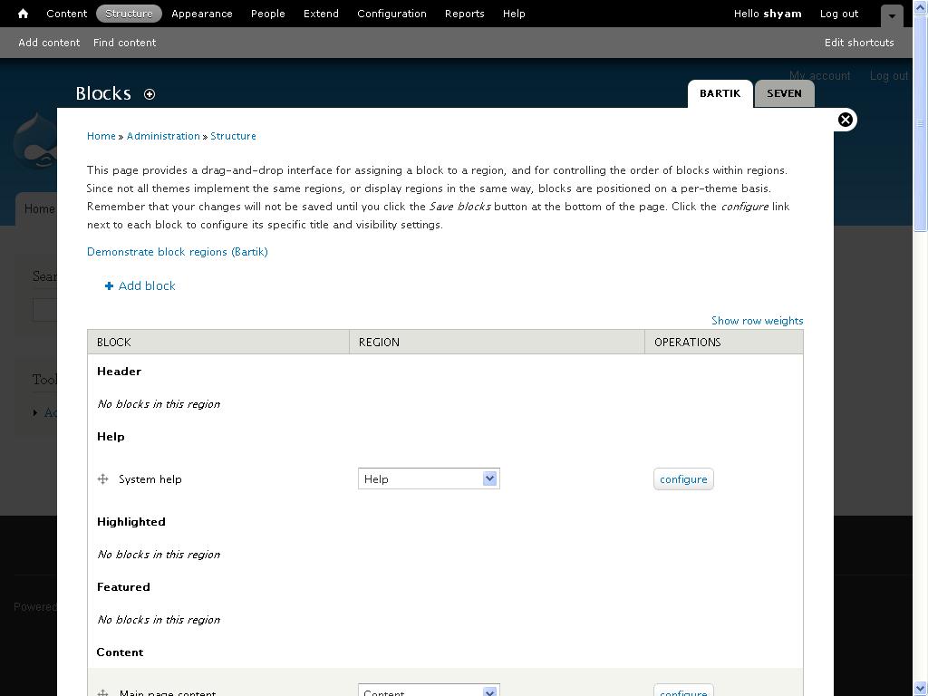Image resolution: width=928 pixels, height=696 pixels.
Task: Click Log out in the admin toolbar
Action: pos(838,14)
